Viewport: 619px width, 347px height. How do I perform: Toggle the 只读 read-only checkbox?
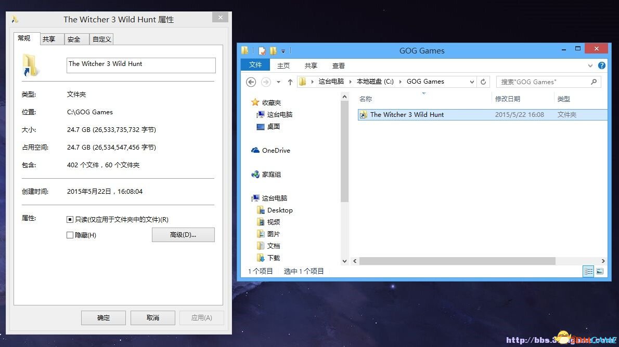(70, 219)
